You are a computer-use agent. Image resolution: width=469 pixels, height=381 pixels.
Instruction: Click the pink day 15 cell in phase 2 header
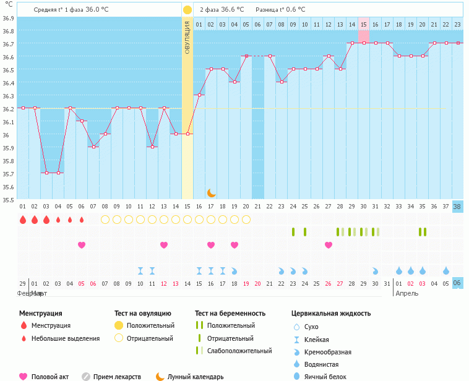tap(364, 24)
